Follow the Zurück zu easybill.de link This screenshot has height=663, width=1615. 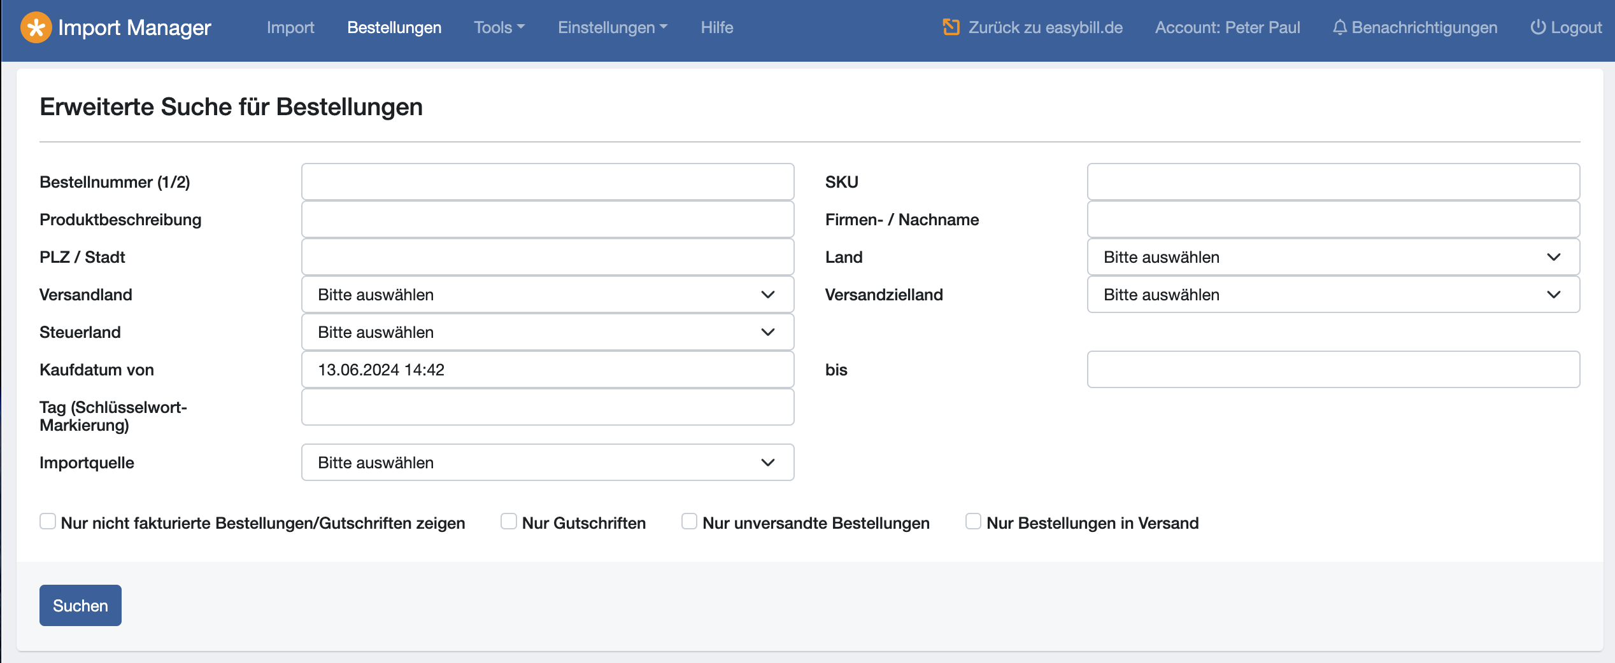tap(1045, 27)
